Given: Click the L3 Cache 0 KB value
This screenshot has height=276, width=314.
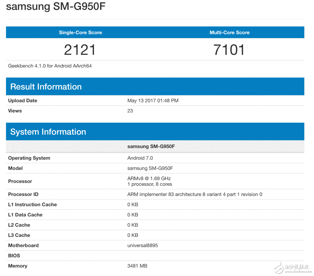Looking at the screenshot, I should pyautogui.click(x=133, y=235).
